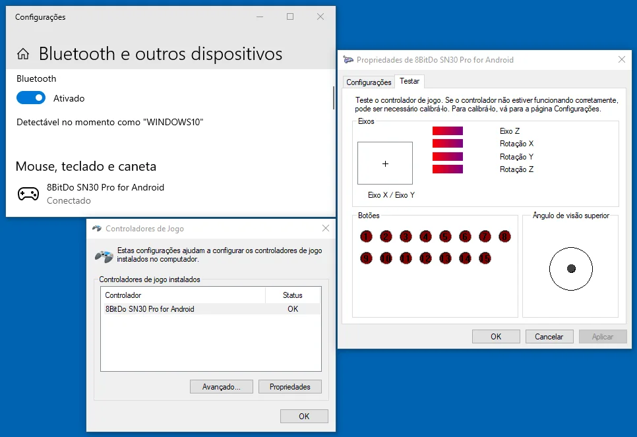Click button indicator 13
This screenshot has width=637, height=437.
click(445, 258)
